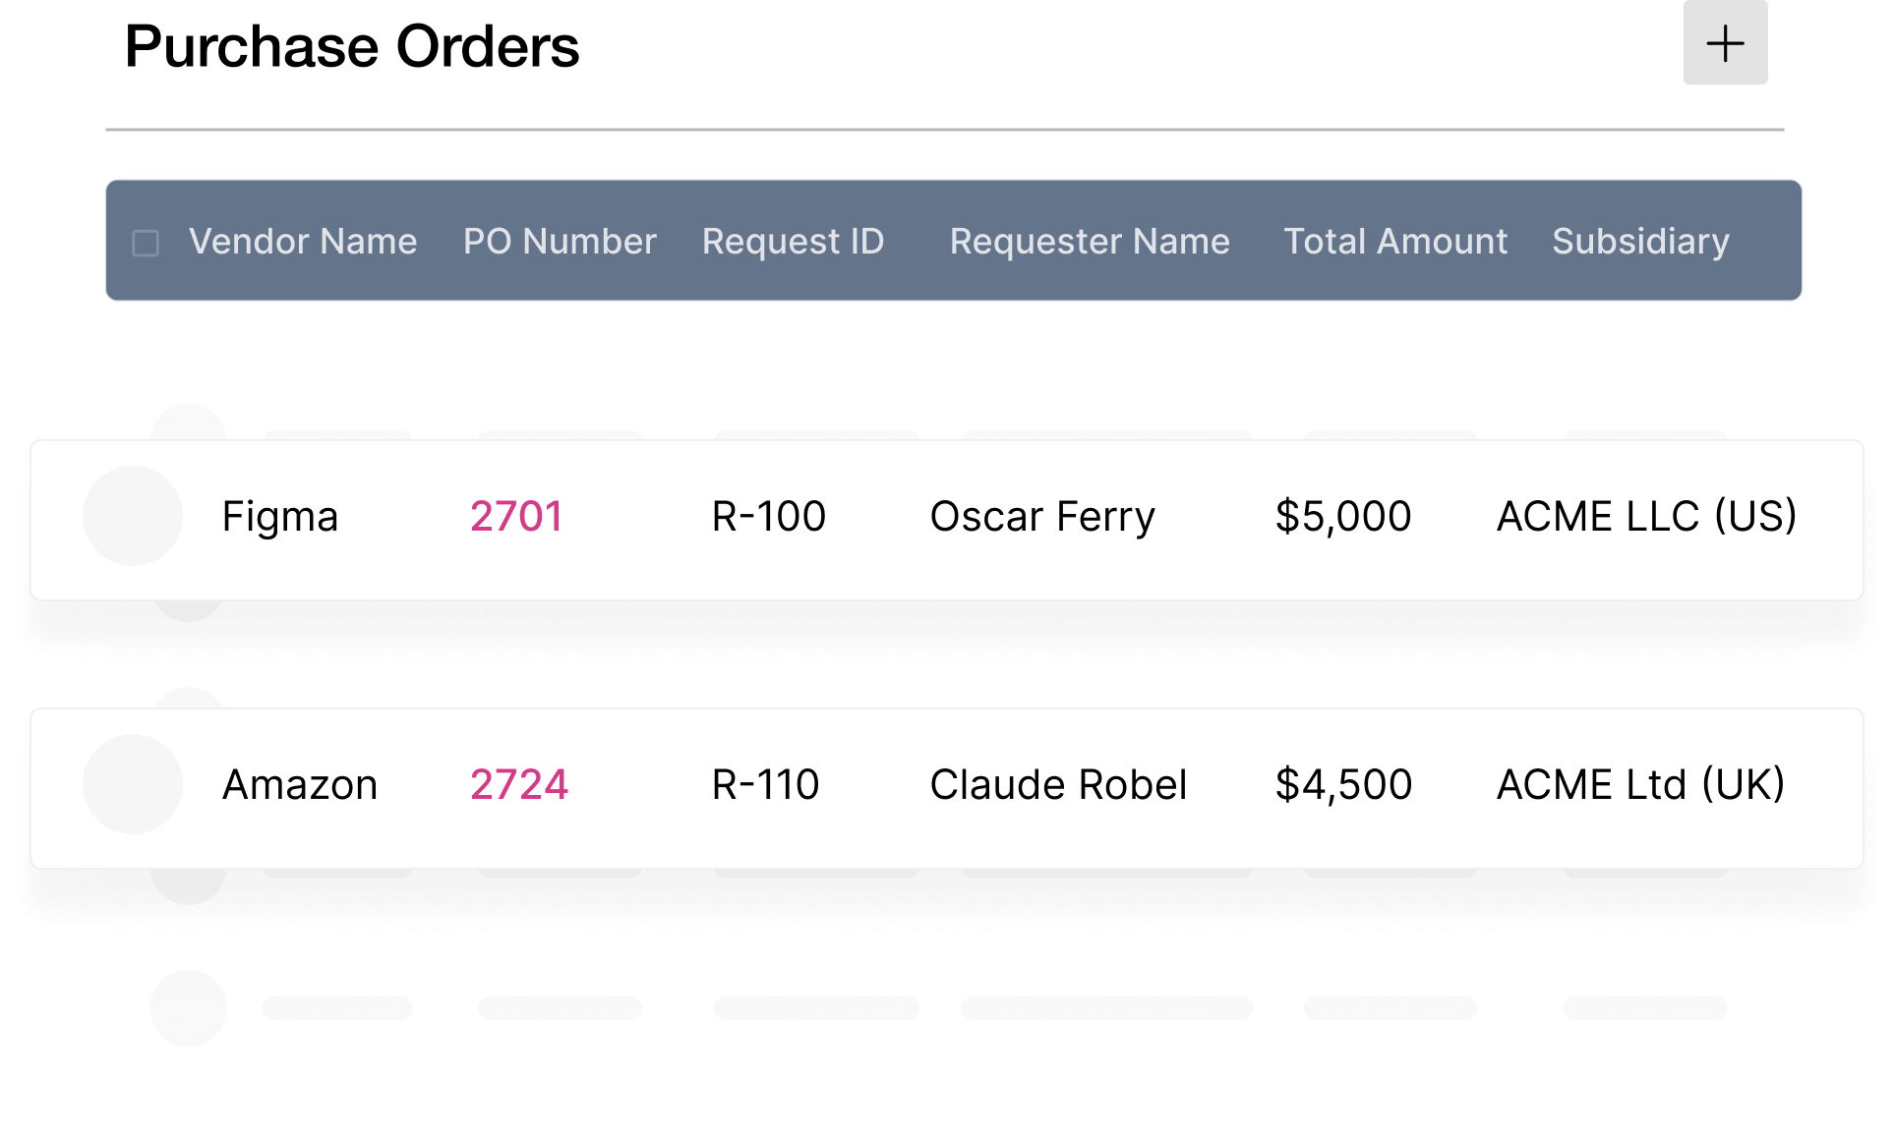Click the Amazon row avatar circle

coord(133,784)
